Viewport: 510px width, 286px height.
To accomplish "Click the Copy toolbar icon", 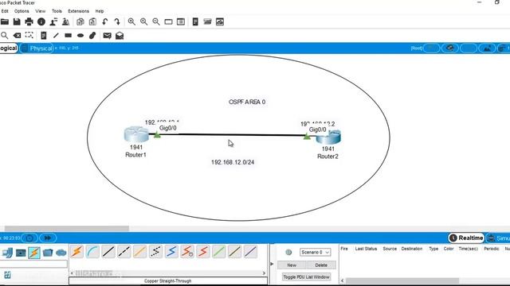I will tap(80, 21).
